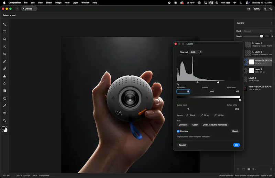
Task: Open the Image menu
Action: pyautogui.click(x=58, y=3)
